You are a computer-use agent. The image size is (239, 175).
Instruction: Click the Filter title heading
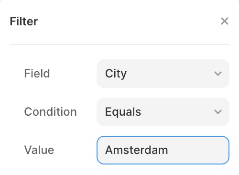[24, 22]
